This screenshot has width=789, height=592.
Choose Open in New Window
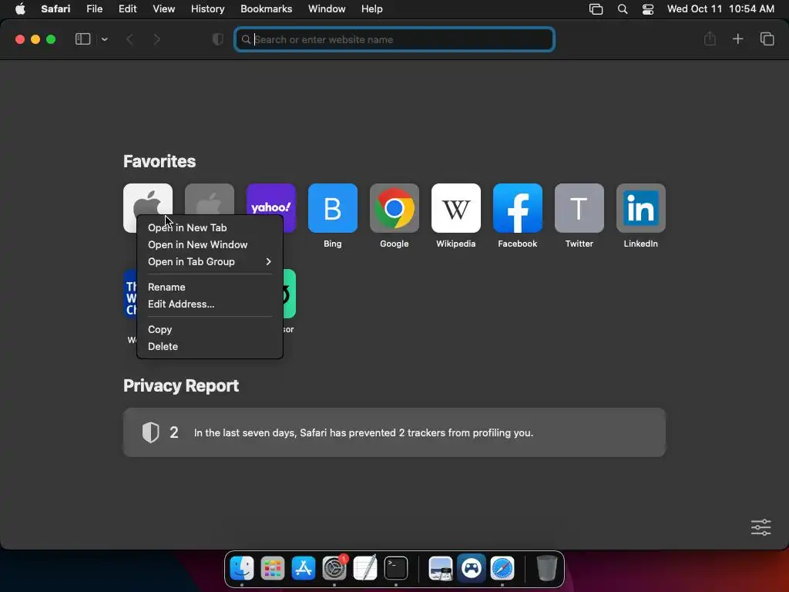210,244
